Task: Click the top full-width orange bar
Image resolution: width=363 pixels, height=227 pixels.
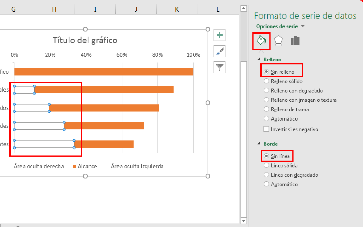Action: pos(104,72)
